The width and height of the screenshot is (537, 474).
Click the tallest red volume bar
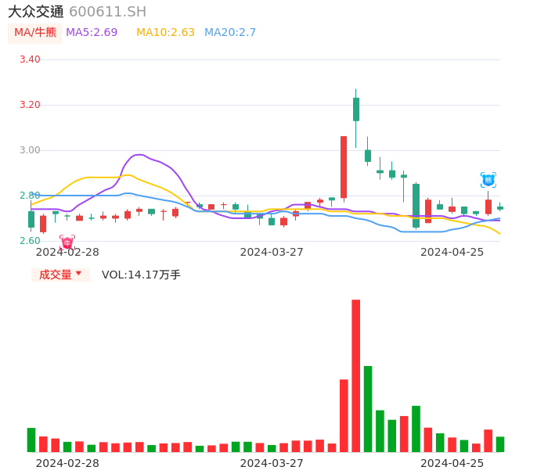pyautogui.click(x=356, y=375)
